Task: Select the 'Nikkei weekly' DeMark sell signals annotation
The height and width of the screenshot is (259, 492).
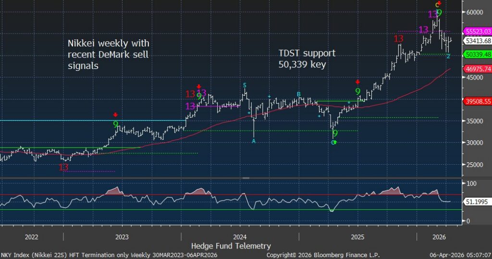Action: tap(108, 55)
